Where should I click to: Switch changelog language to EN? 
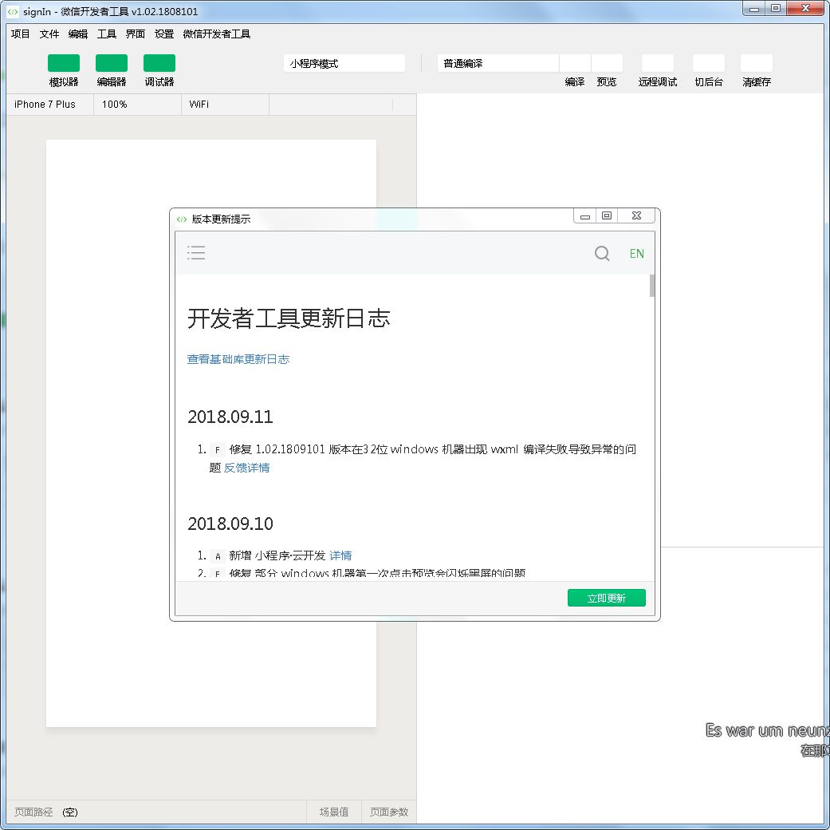637,253
